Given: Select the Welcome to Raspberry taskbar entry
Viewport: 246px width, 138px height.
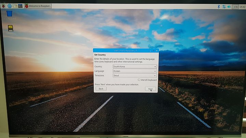Looking at the screenshot, I should click(38, 6).
